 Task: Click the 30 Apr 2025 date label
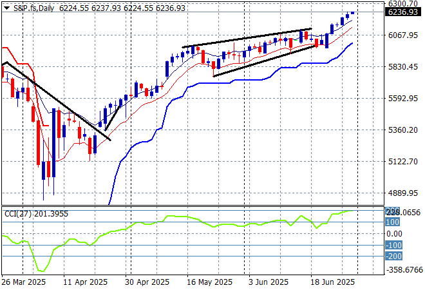pos(147,282)
